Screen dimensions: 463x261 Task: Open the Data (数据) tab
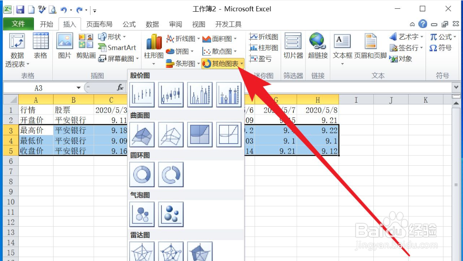pyautogui.click(x=152, y=24)
